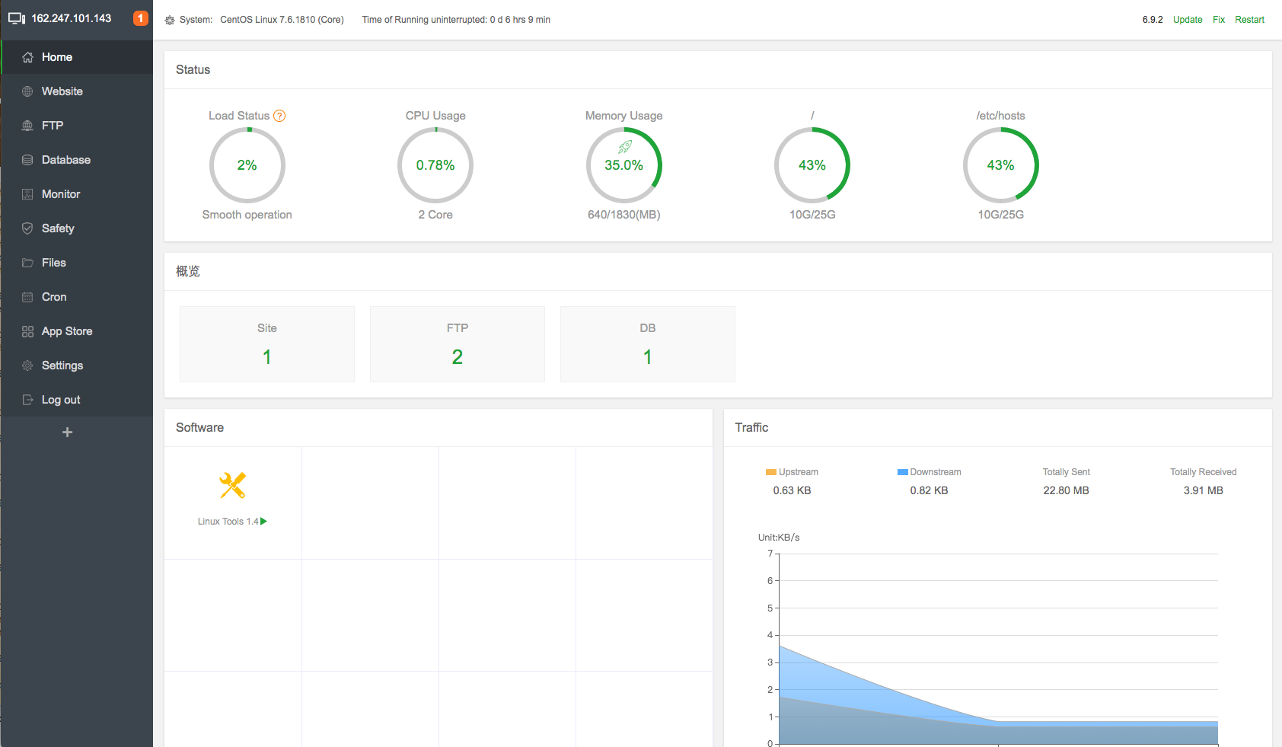Click the Linux Tools green play arrow
The height and width of the screenshot is (747, 1282).
click(x=264, y=522)
